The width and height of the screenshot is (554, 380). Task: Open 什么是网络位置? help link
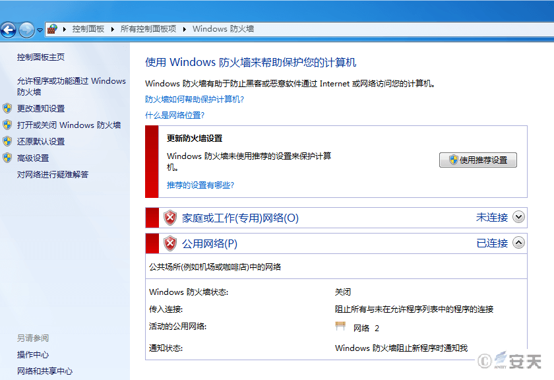(x=175, y=115)
